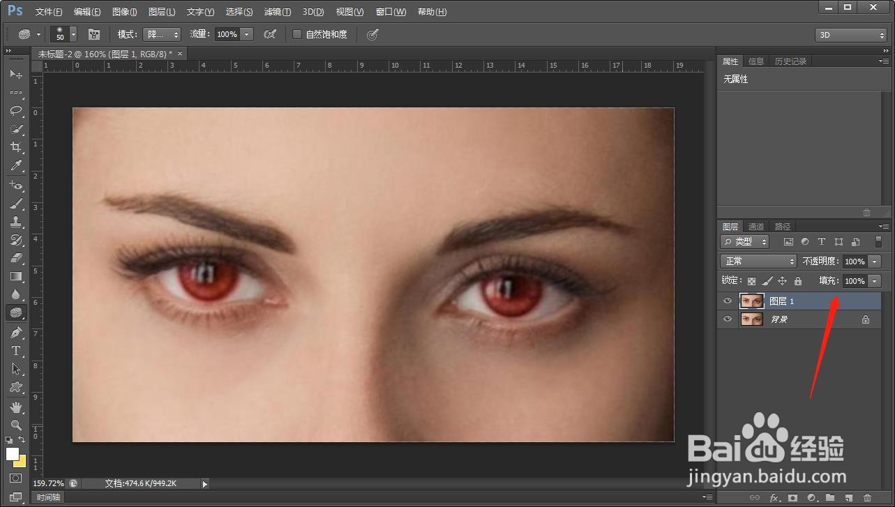Viewport: 895px width, 507px height.
Task: Change the screen mode
Action: point(15,497)
